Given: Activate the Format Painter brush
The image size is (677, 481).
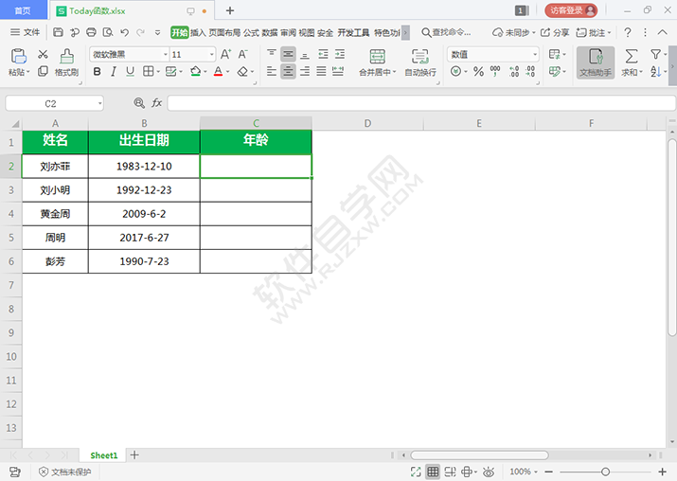Looking at the screenshot, I should coord(66,56).
